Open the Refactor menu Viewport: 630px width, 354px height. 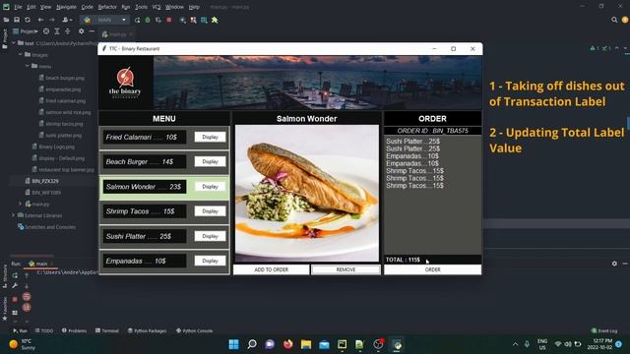[x=107, y=7]
